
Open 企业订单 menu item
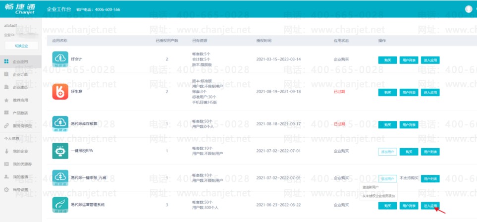[21, 74]
